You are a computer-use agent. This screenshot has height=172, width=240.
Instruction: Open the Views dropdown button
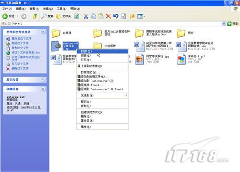141,16
